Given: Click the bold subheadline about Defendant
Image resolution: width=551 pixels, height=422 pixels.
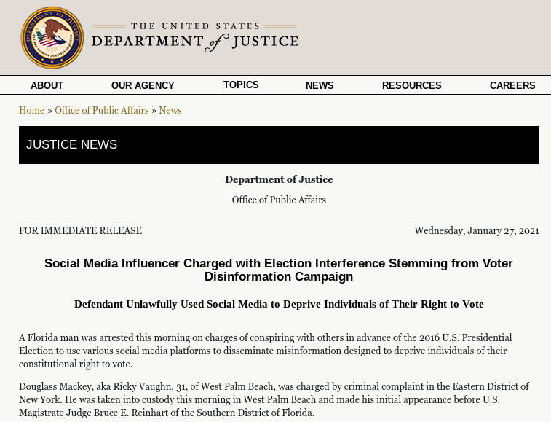Looking at the screenshot, I should (279, 304).
